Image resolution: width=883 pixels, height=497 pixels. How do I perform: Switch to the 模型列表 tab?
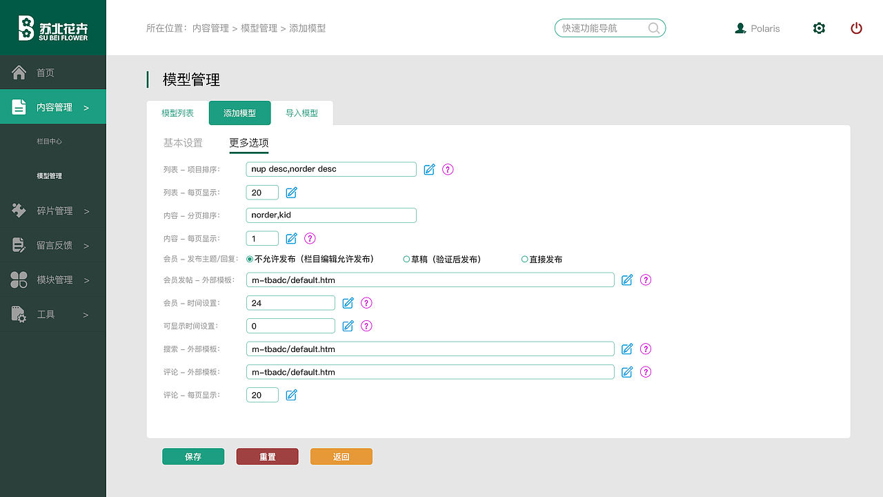(x=178, y=113)
